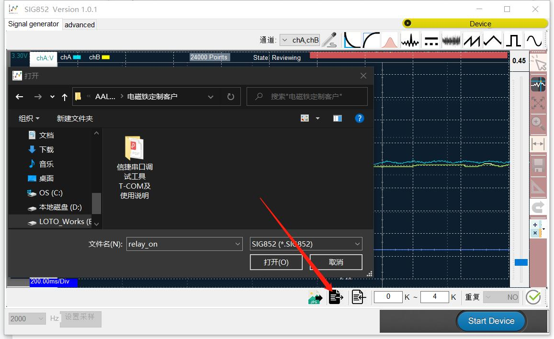Viewport: 554px width, 339px height.
Task: Choose the square pulse waveform icon
Action: coord(513,40)
